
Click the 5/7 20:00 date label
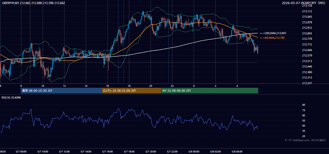[x=151, y=152]
